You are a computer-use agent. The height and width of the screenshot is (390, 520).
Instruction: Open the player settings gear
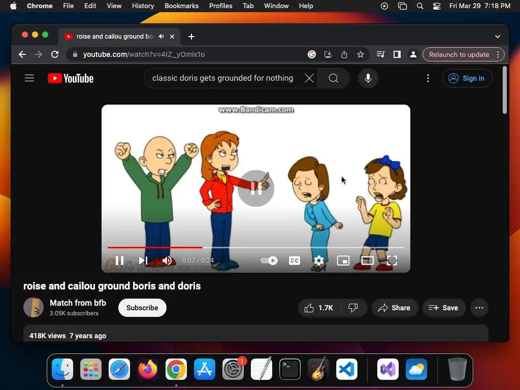coord(319,261)
